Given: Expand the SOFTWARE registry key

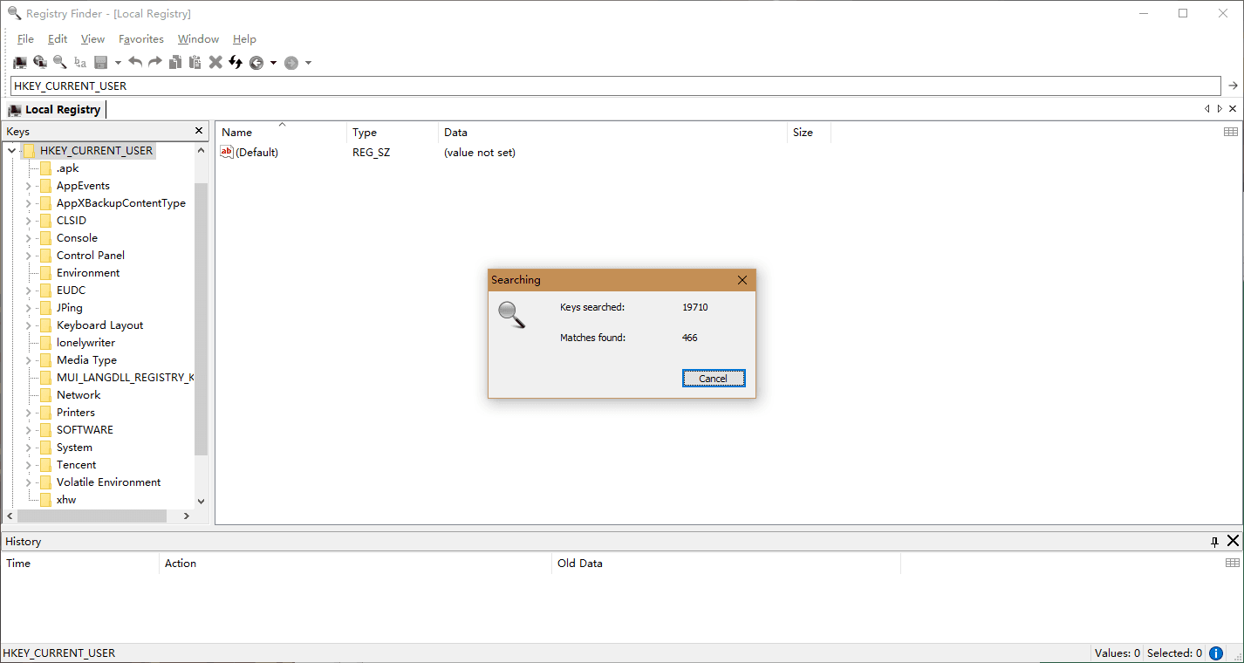Looking at the screenshot, I should [29, 429].
